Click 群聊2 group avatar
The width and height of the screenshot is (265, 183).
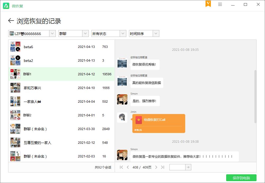tap(15, 115)
